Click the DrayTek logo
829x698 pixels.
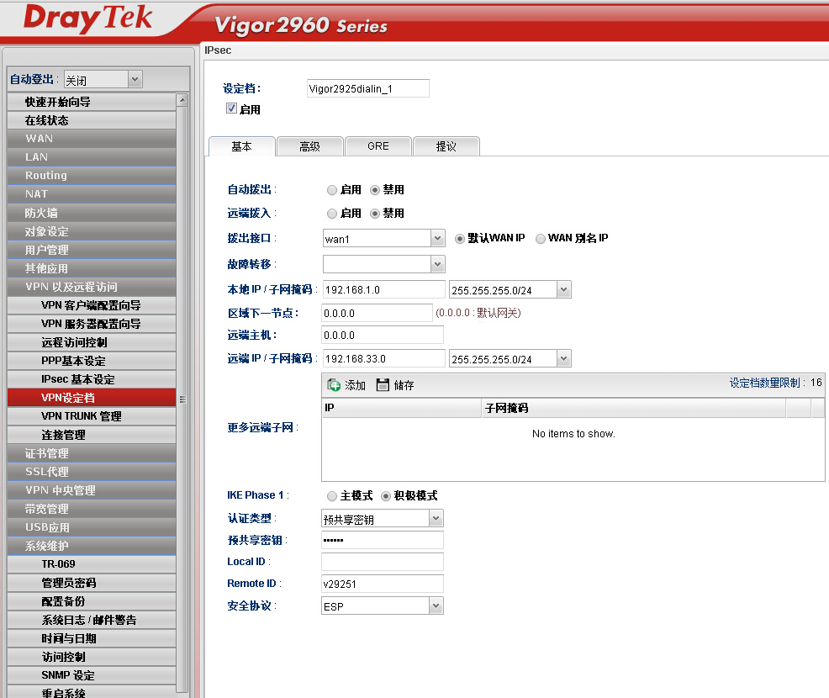87,19
